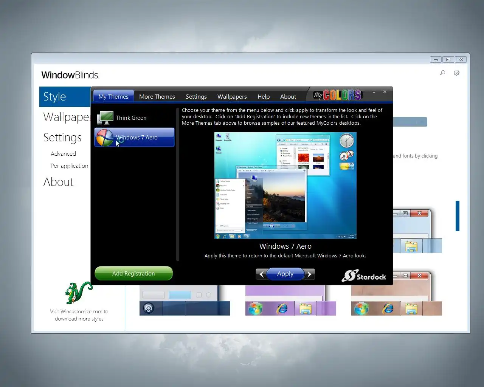Minimize the WindowBlinds window
Viewport: 484px width, 387px height.
click(x=436, y=59)
